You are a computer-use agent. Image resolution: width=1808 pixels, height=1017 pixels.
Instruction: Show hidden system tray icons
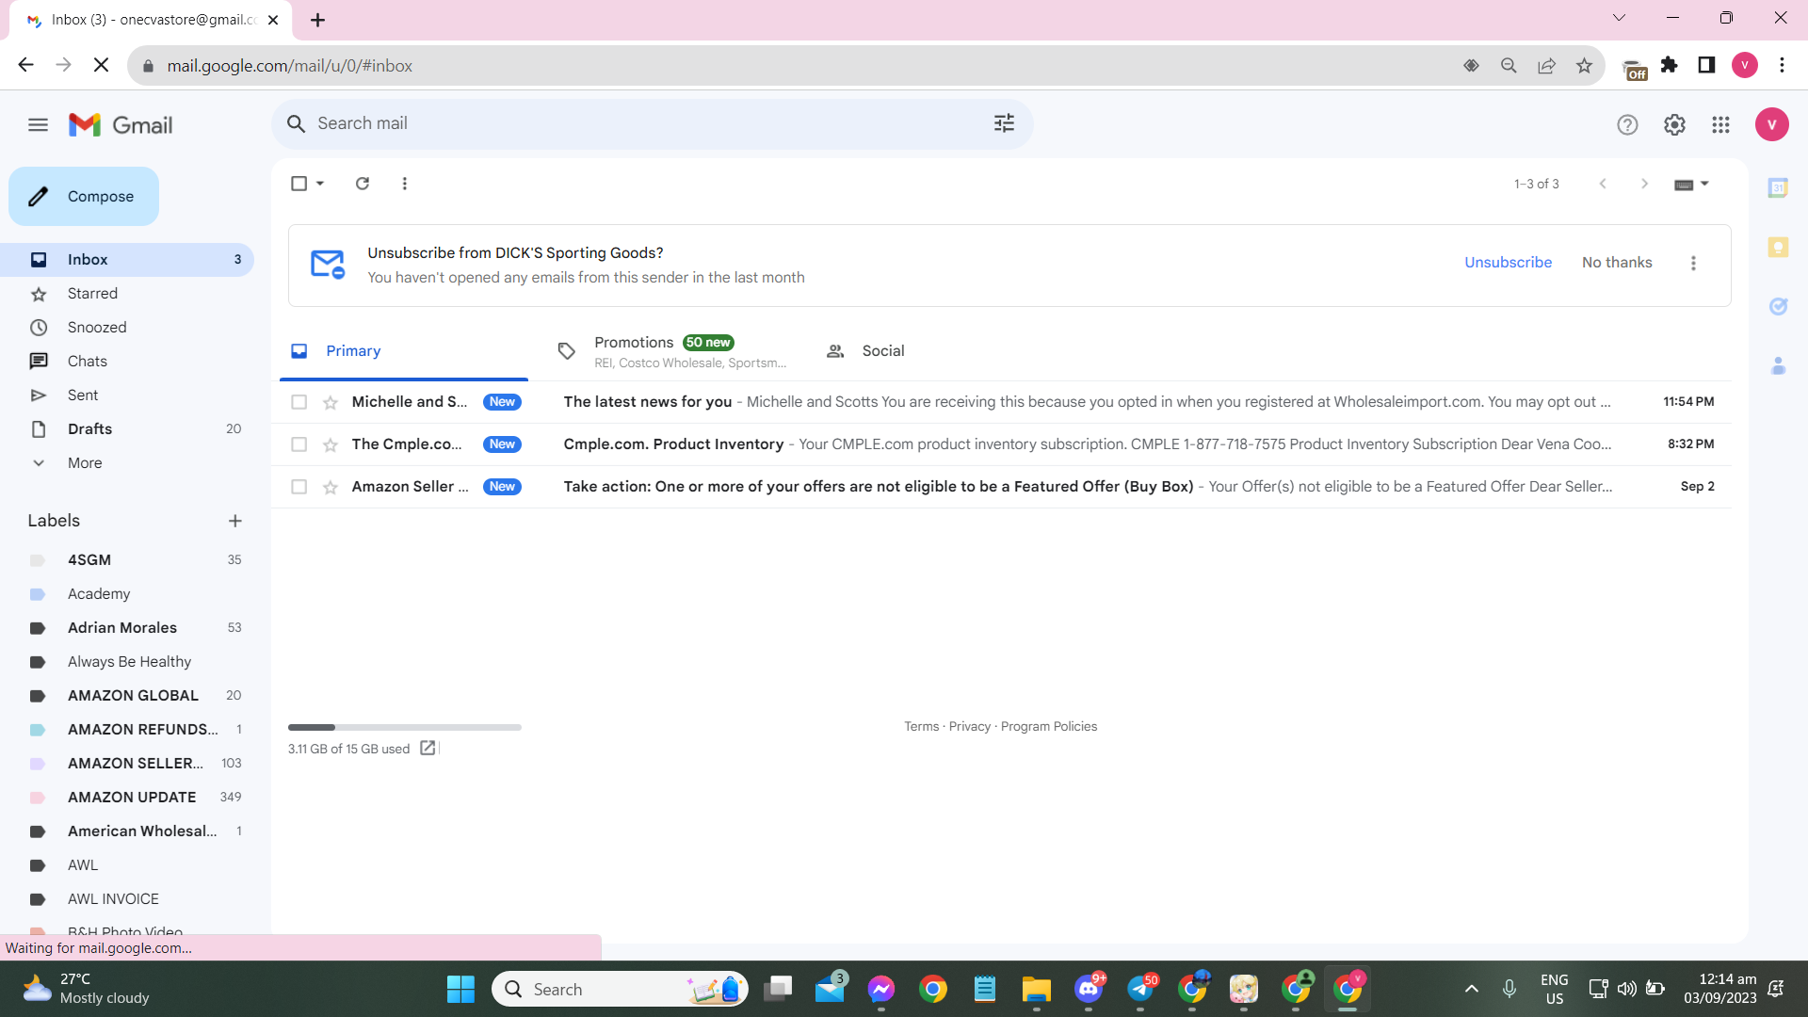(x=1471, y=989)
